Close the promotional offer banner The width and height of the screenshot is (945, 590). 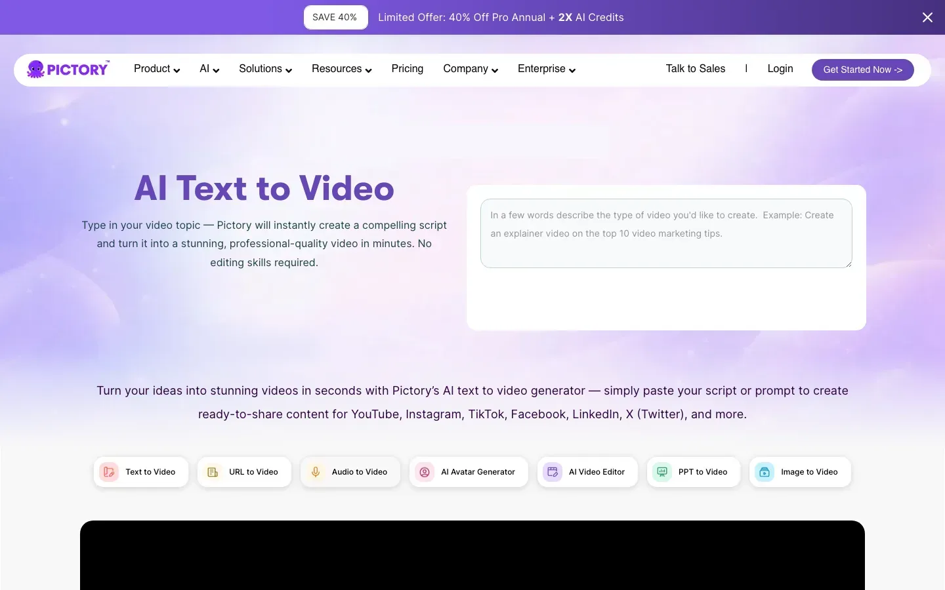(x=927, y=18)
